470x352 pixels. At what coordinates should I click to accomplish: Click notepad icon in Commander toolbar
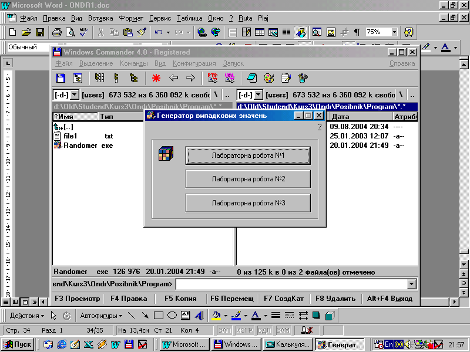(286, 79)
